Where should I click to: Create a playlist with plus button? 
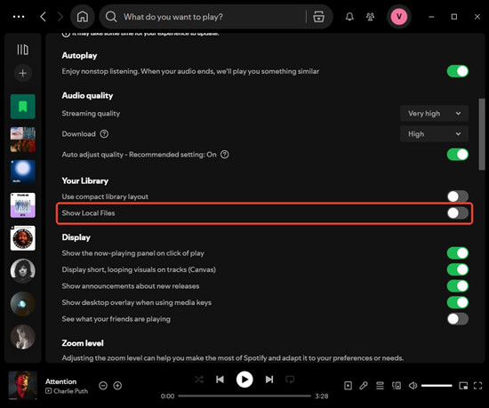(x=23, y=73)
